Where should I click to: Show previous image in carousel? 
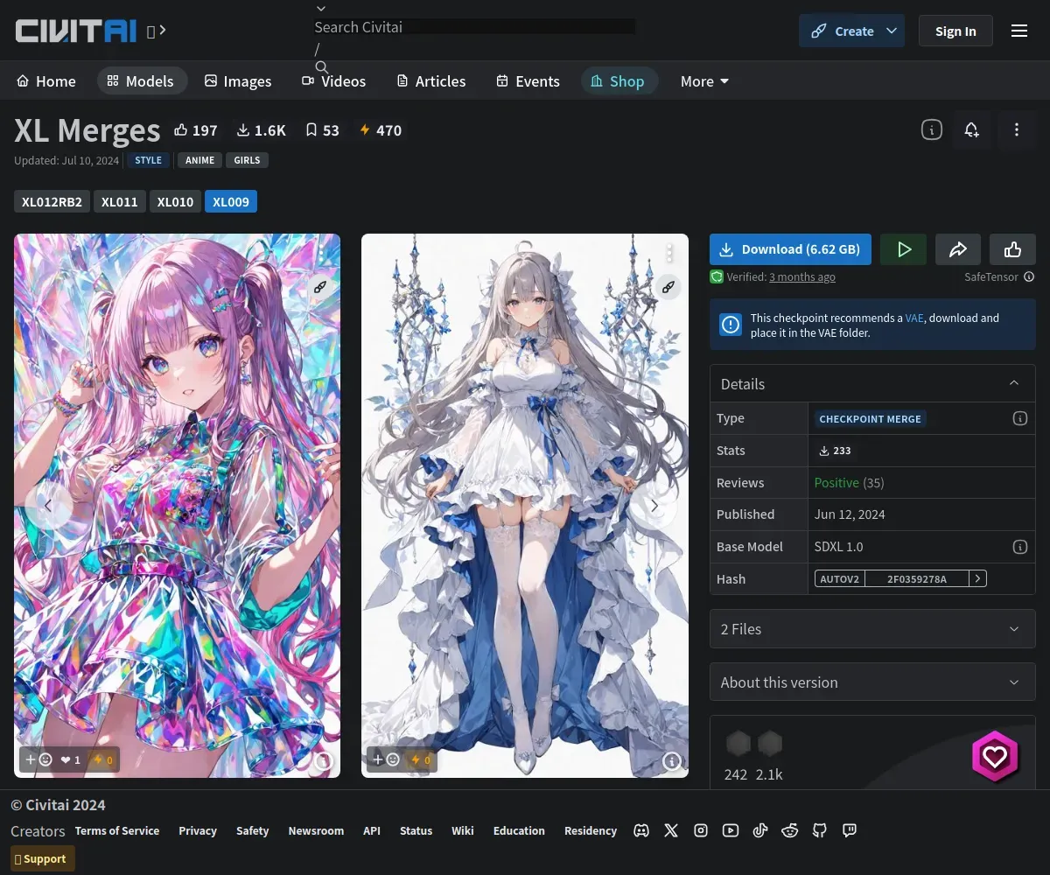[47, 506]
